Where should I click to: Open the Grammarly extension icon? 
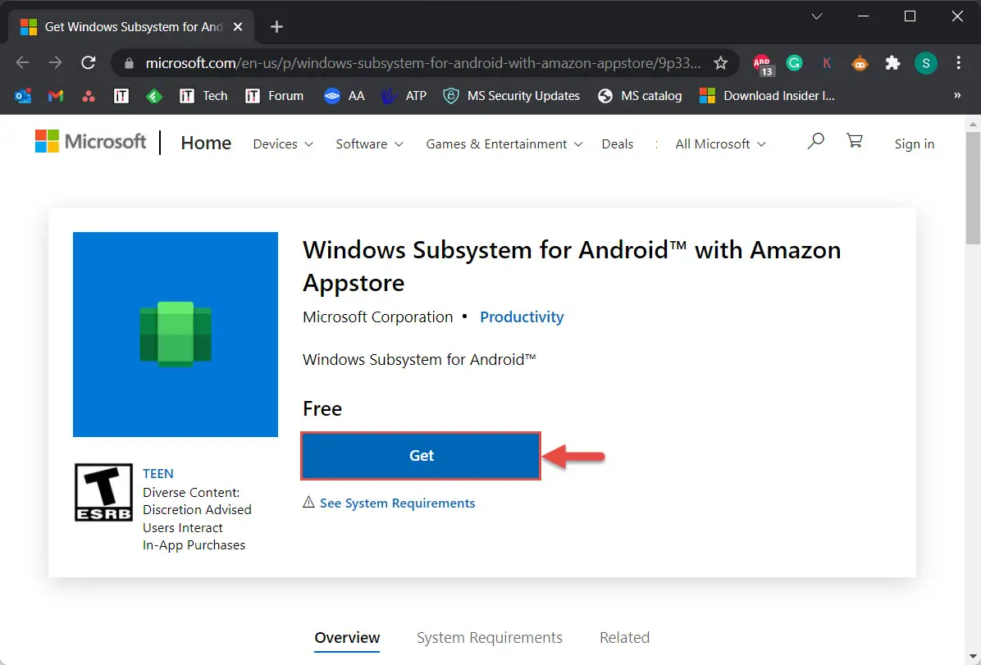794,62
